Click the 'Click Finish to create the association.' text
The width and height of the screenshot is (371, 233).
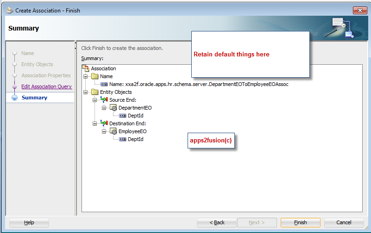pos(122,48)
